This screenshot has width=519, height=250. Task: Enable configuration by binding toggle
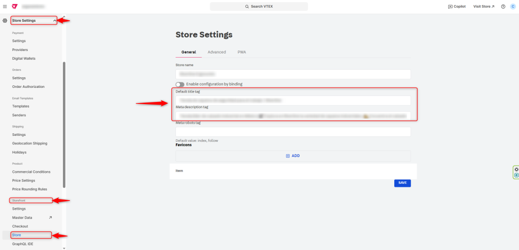pos(180,84)
